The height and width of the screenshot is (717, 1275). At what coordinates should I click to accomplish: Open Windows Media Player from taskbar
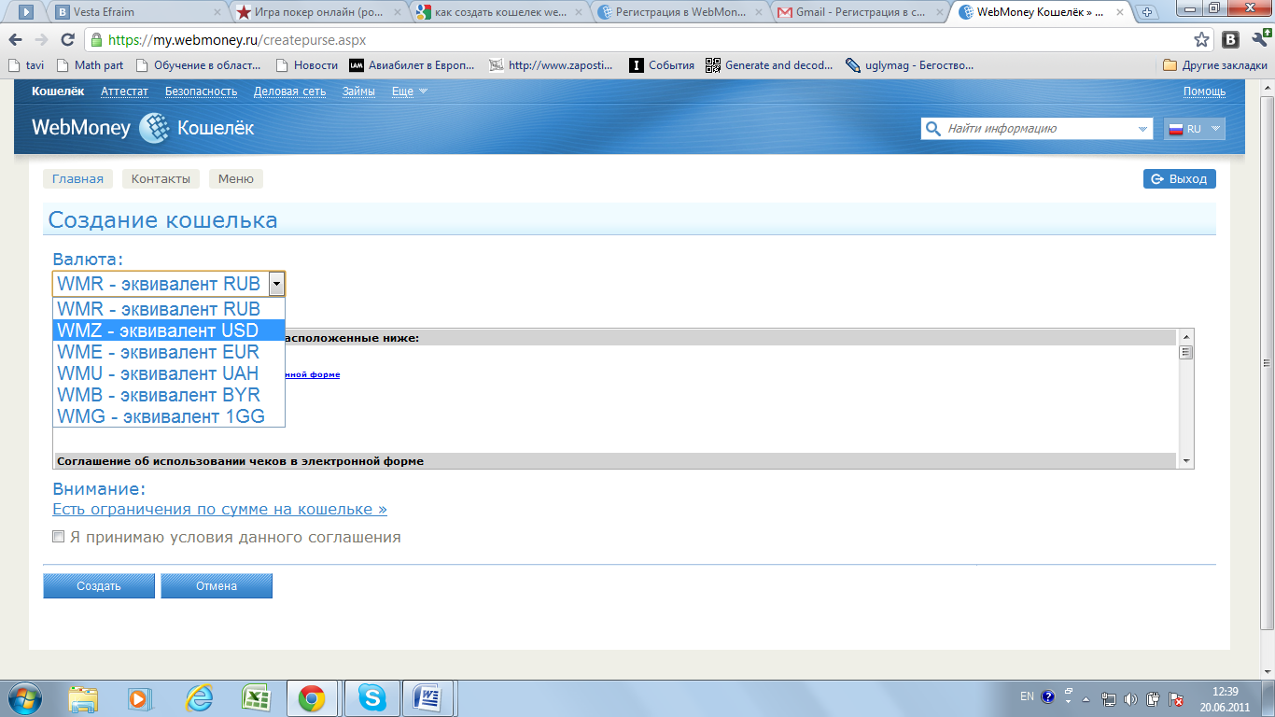(x=140, y=698)
